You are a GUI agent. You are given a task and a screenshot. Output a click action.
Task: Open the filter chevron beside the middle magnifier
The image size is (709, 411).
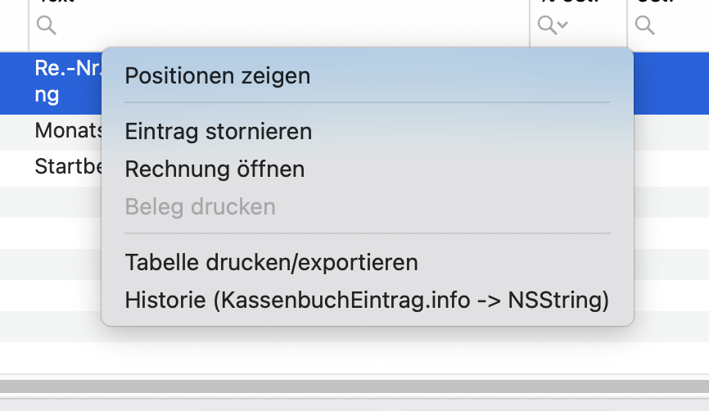562,26
